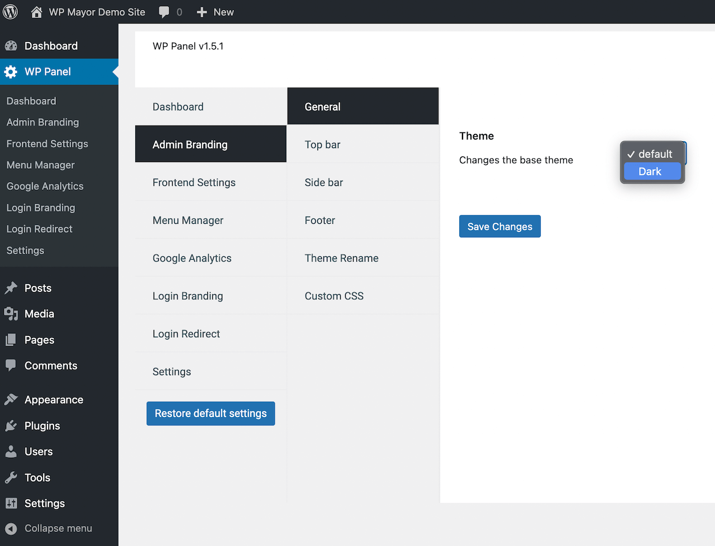Screen dimensions: 715x546
Task: Open WP Mayor Demo Site link
Action: pos(97,12)
